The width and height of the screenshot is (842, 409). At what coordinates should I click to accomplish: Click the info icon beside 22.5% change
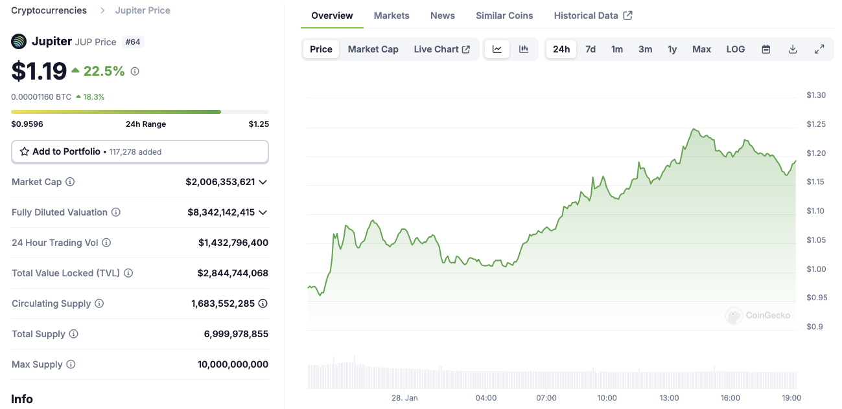point(135,71)
